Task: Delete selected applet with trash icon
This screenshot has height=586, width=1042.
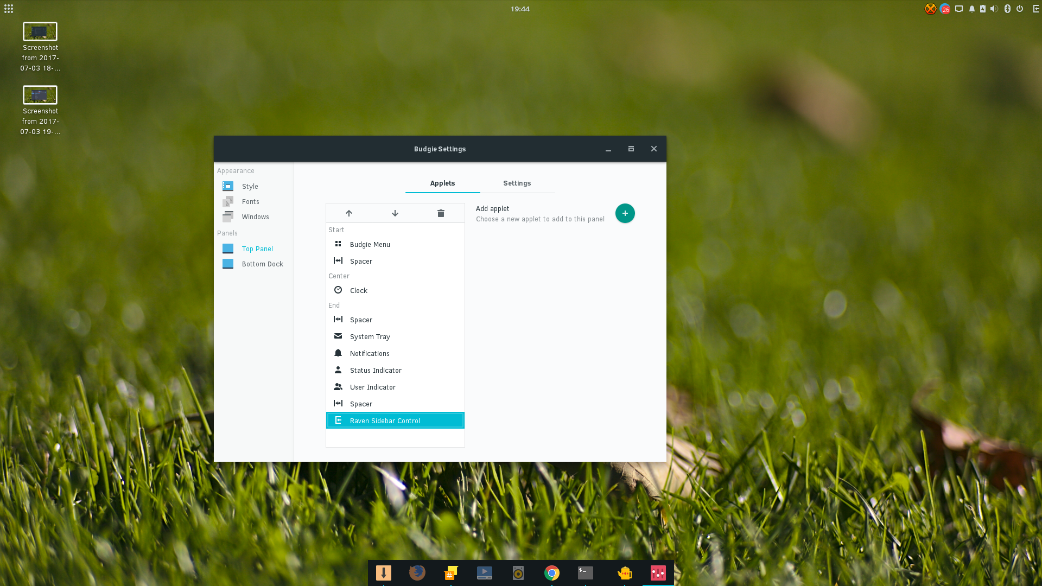Action: pyautogui.click(x=441, y=213)
